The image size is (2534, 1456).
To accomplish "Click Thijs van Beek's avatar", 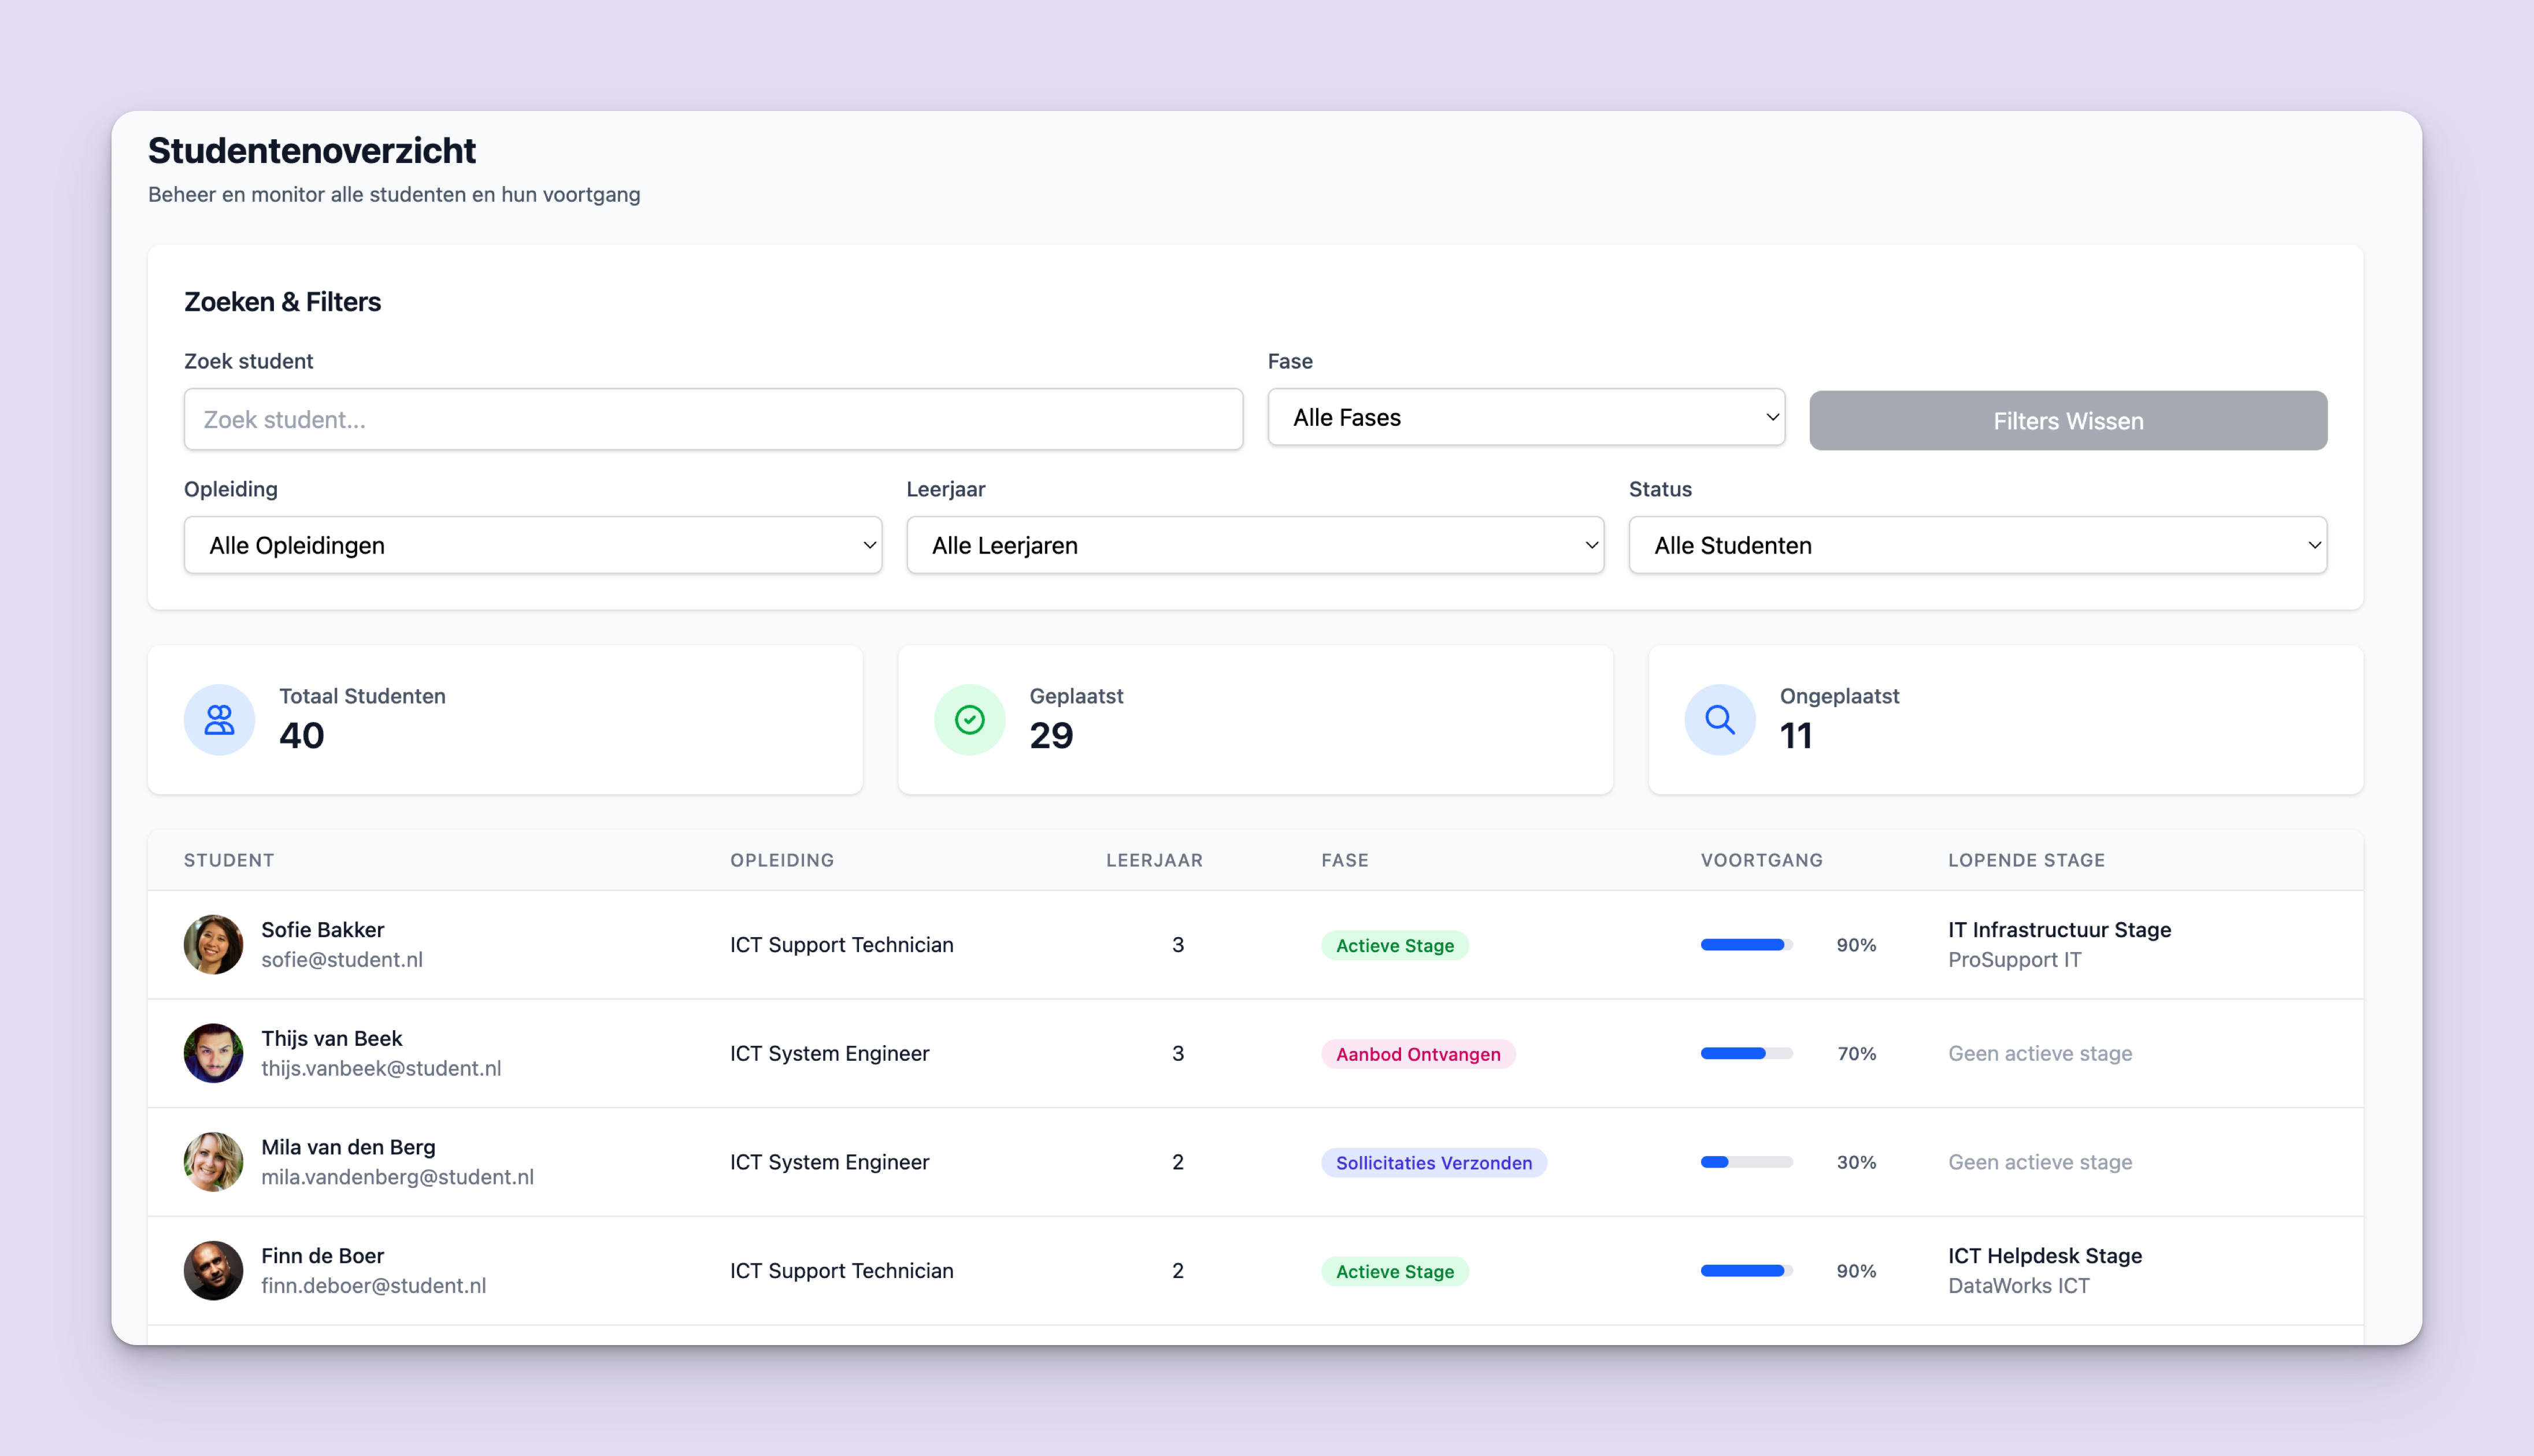I will 213,1053.
